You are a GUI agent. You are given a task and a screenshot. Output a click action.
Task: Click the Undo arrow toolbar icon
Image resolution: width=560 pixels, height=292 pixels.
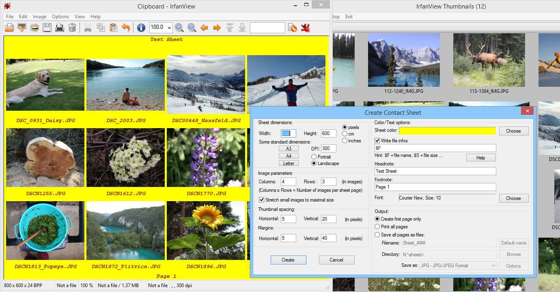(x=126, y=28)
